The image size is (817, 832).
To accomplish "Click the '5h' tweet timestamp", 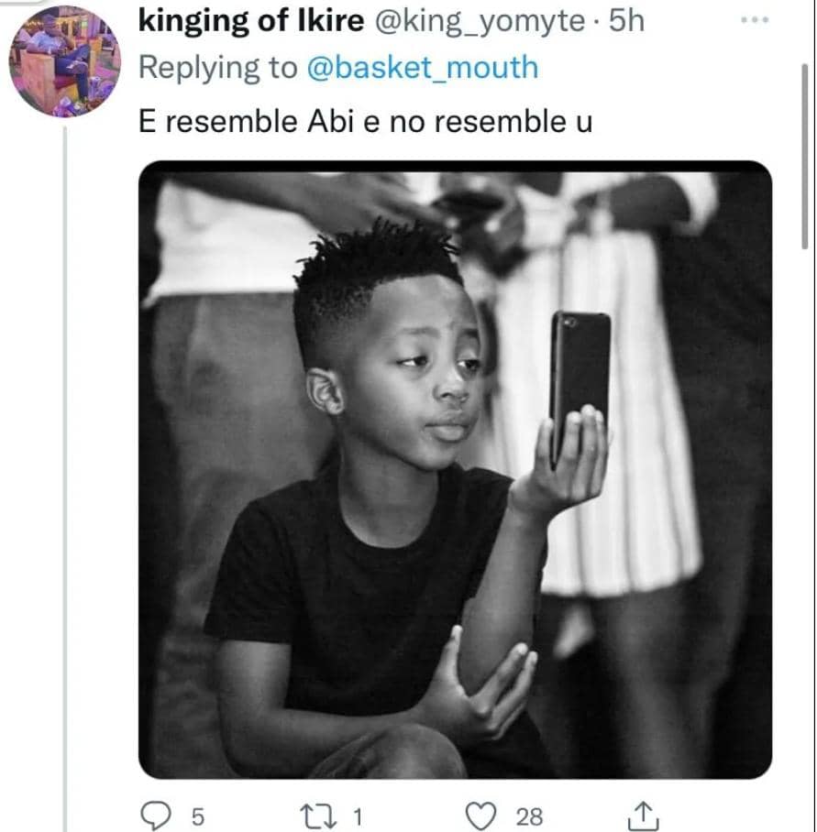I will (x=626, y=22).
